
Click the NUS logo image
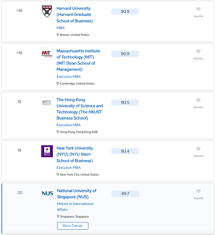coord(47,194)
